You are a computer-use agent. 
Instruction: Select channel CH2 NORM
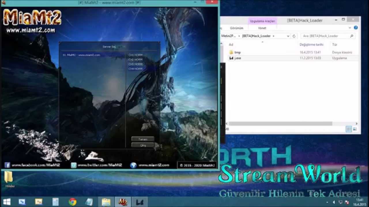click(x=135, y=60)
